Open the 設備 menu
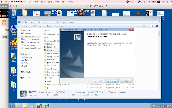Viewport: 172px width, 108px height. [57, 2]
